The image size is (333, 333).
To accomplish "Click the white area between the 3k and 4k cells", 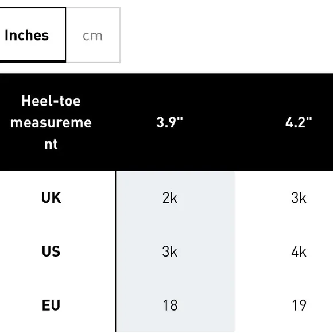I will (299, 224).
